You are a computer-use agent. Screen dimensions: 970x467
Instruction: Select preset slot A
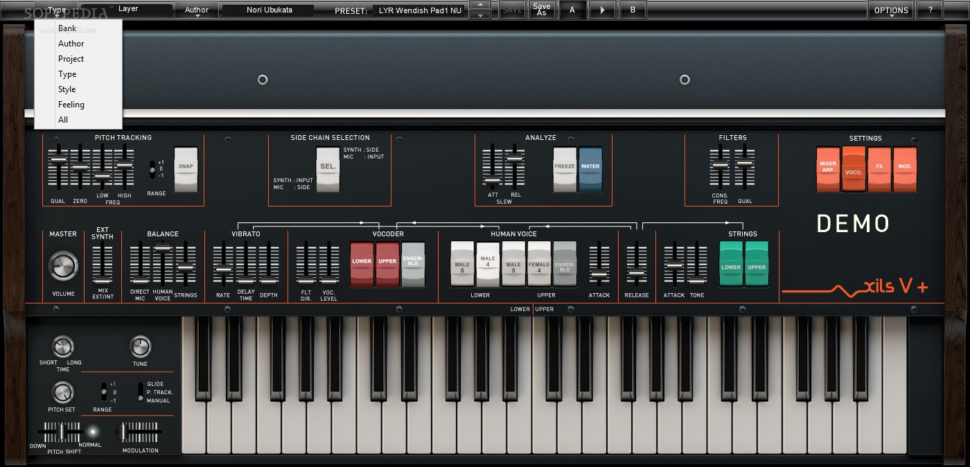tap(572, 10)
